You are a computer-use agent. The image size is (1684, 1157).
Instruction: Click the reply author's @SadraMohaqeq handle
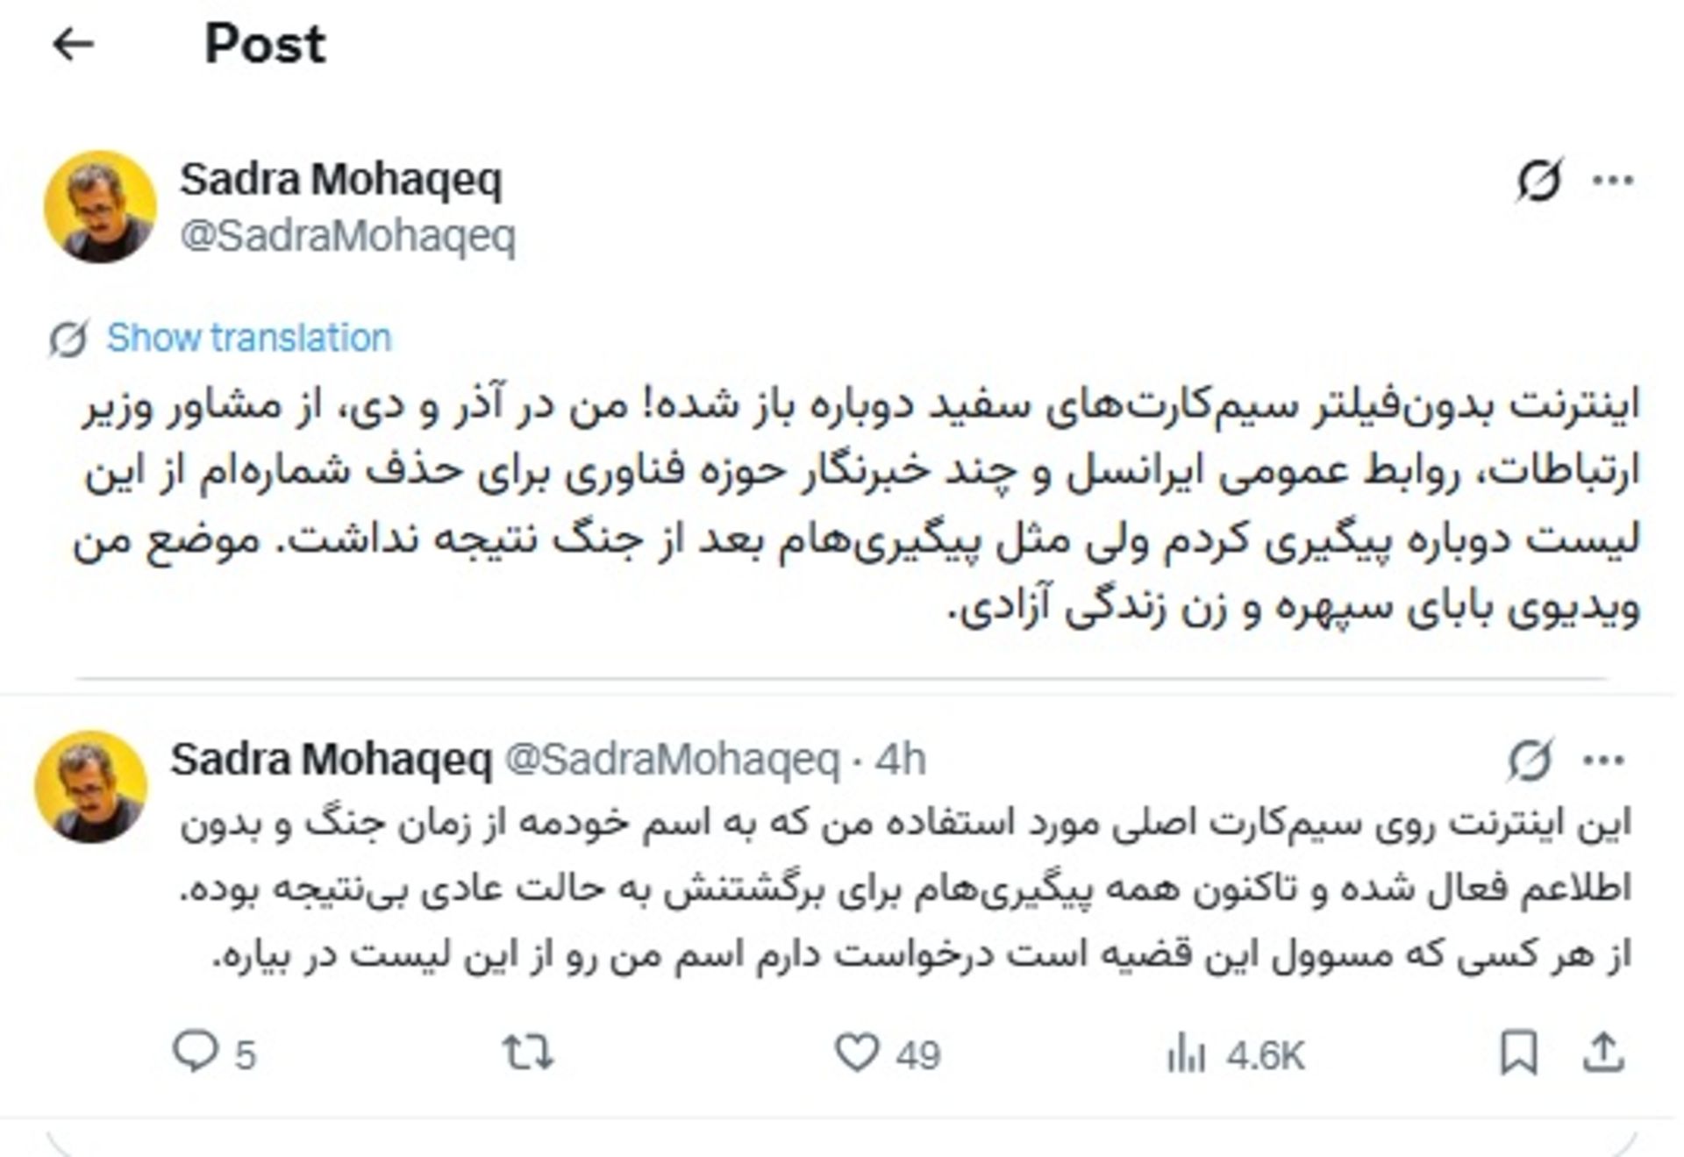[x=673, y=760]
